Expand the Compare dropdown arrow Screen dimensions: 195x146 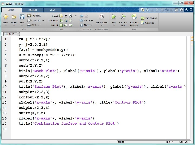[43, 20]
